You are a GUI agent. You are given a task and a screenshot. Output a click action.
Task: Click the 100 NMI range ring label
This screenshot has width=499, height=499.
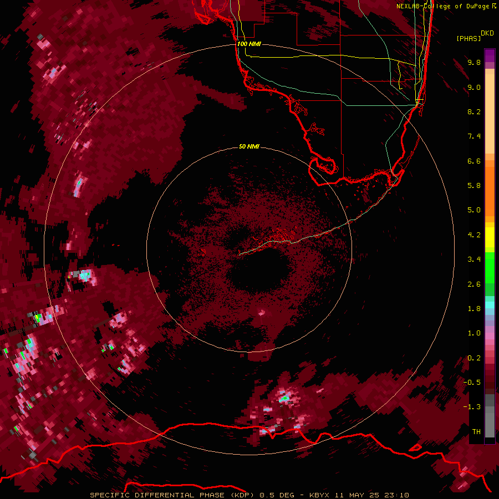tap(249, 44)
